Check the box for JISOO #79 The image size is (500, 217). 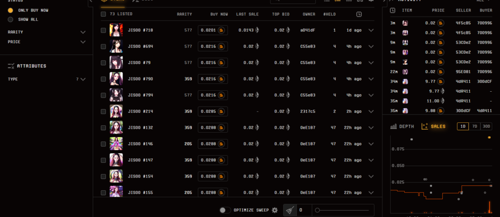(x=104, y=63)
